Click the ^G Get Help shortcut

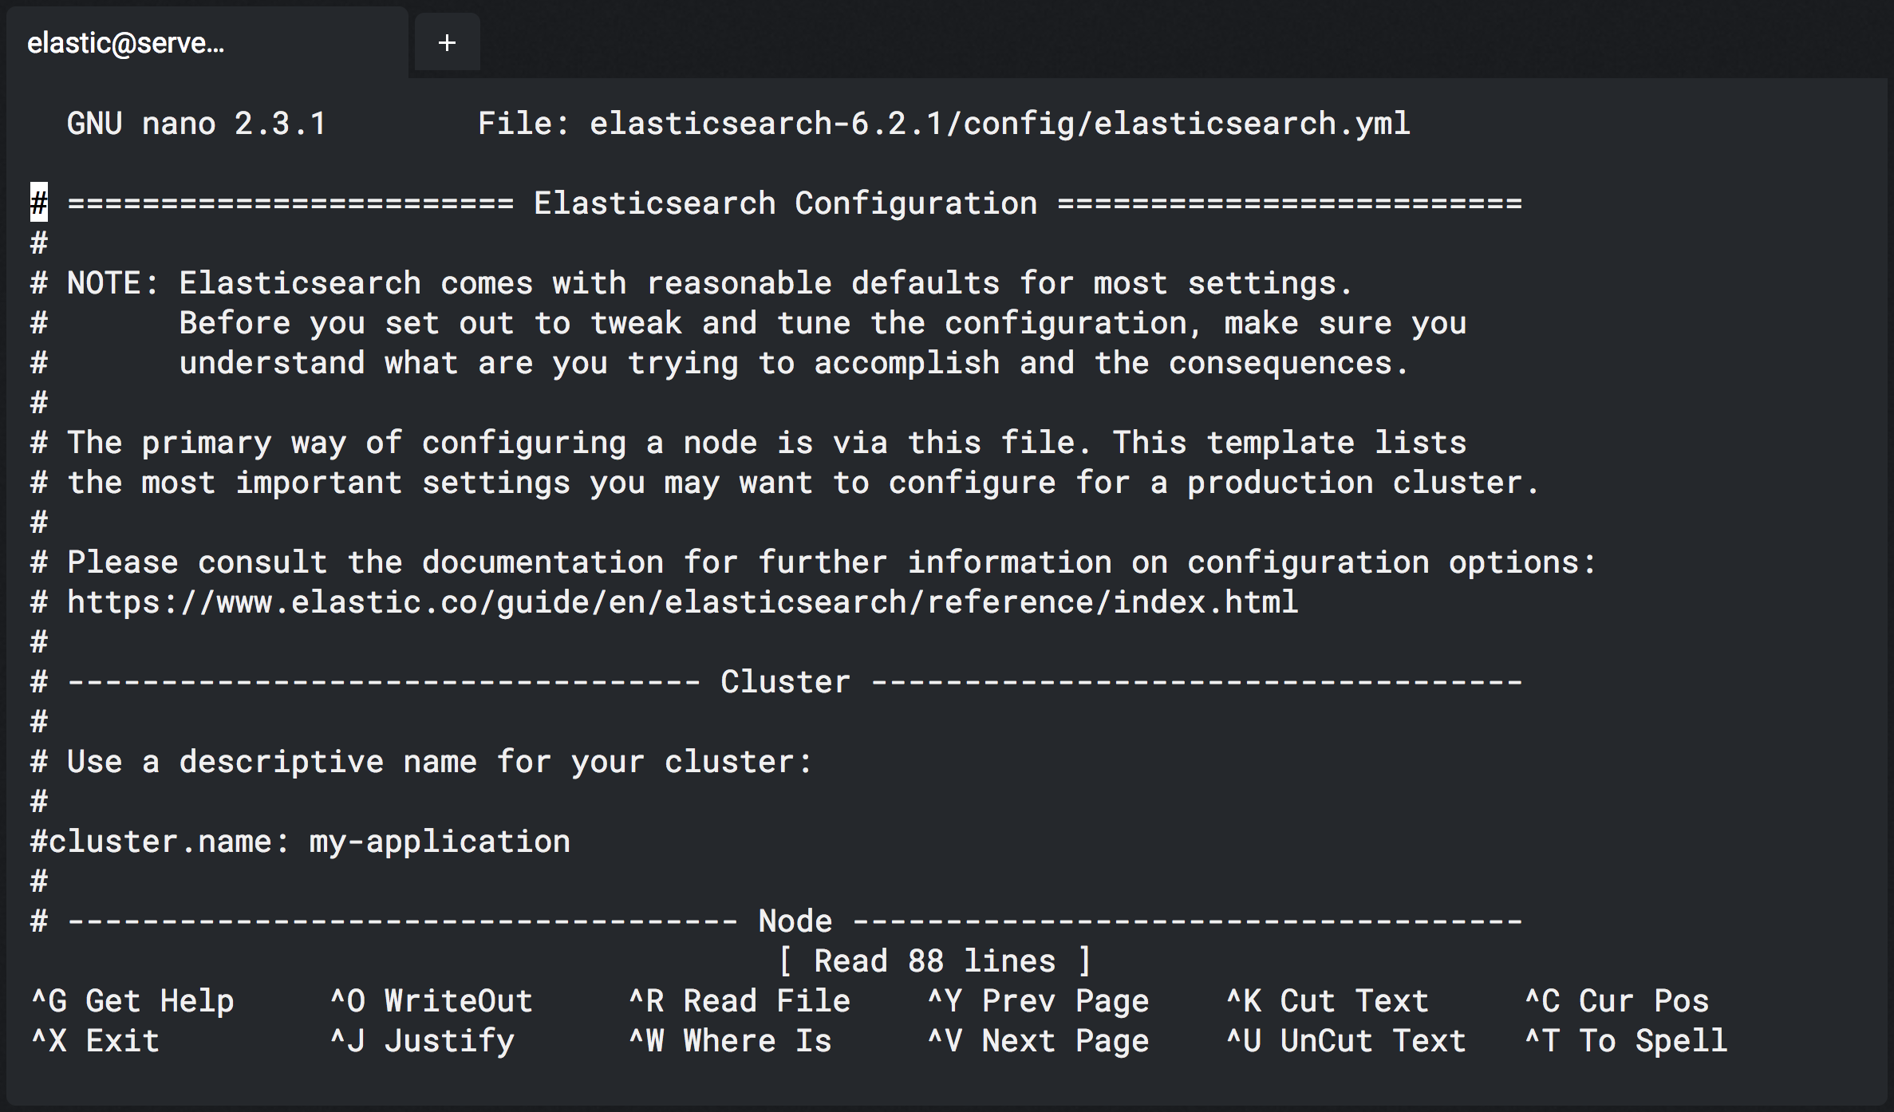pos(132,1001)
